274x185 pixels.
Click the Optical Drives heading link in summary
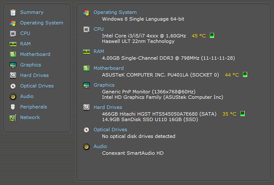[110, 129]
